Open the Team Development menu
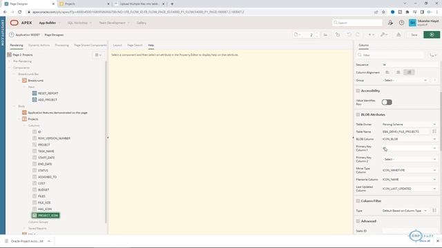The image size is (442, 248). 114,23
